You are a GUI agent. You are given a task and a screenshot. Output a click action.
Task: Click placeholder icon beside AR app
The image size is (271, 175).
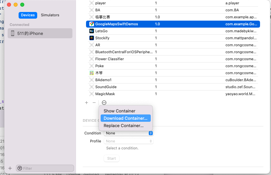92,45
